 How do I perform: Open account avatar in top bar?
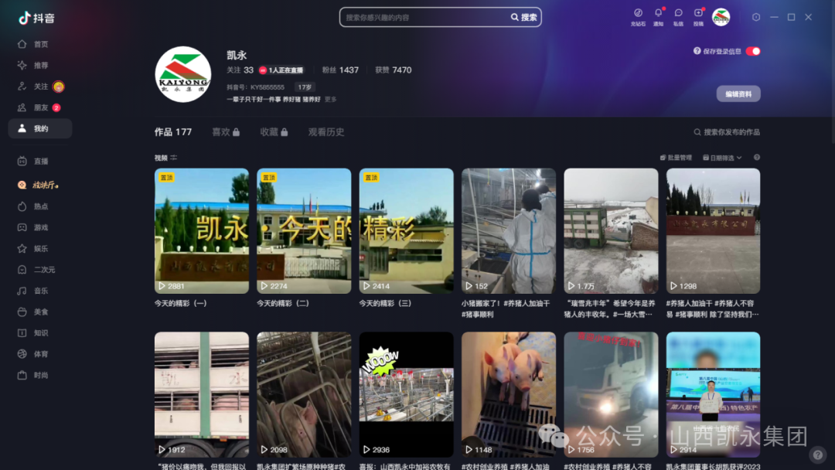pos(721,17)
